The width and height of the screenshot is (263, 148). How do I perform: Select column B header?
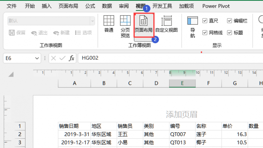104,83
